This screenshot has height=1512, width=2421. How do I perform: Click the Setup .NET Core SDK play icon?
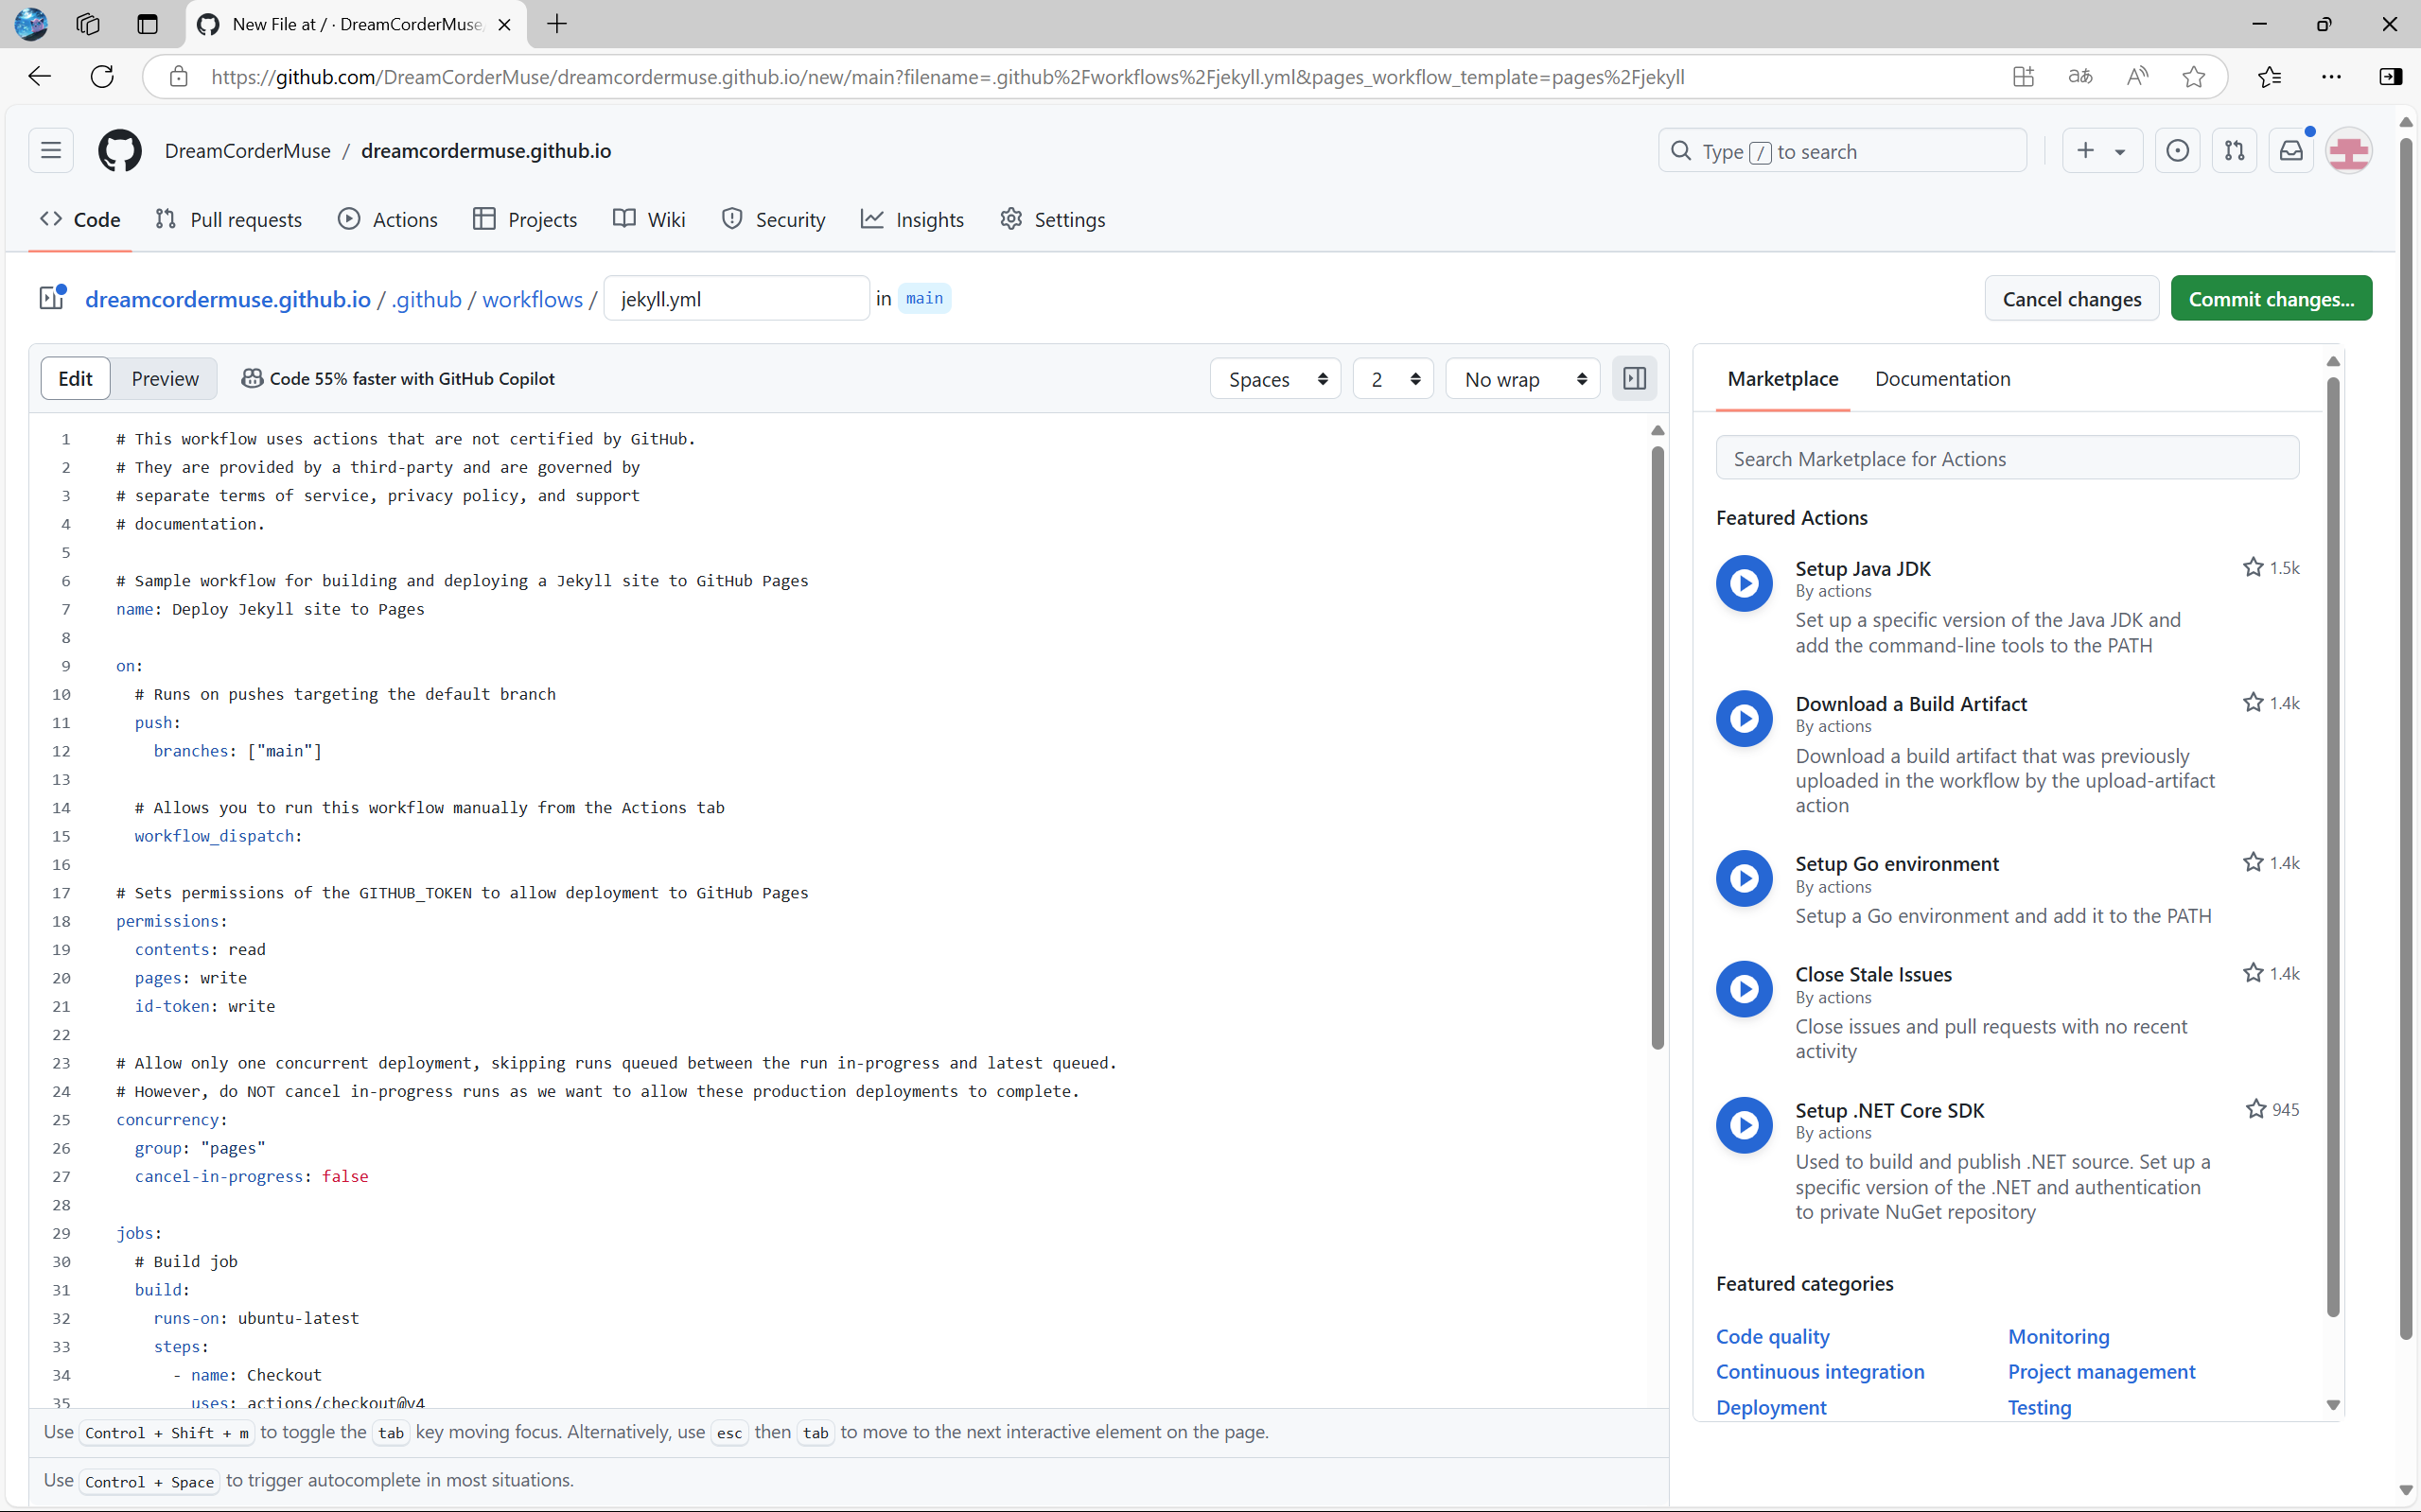1744,1125
